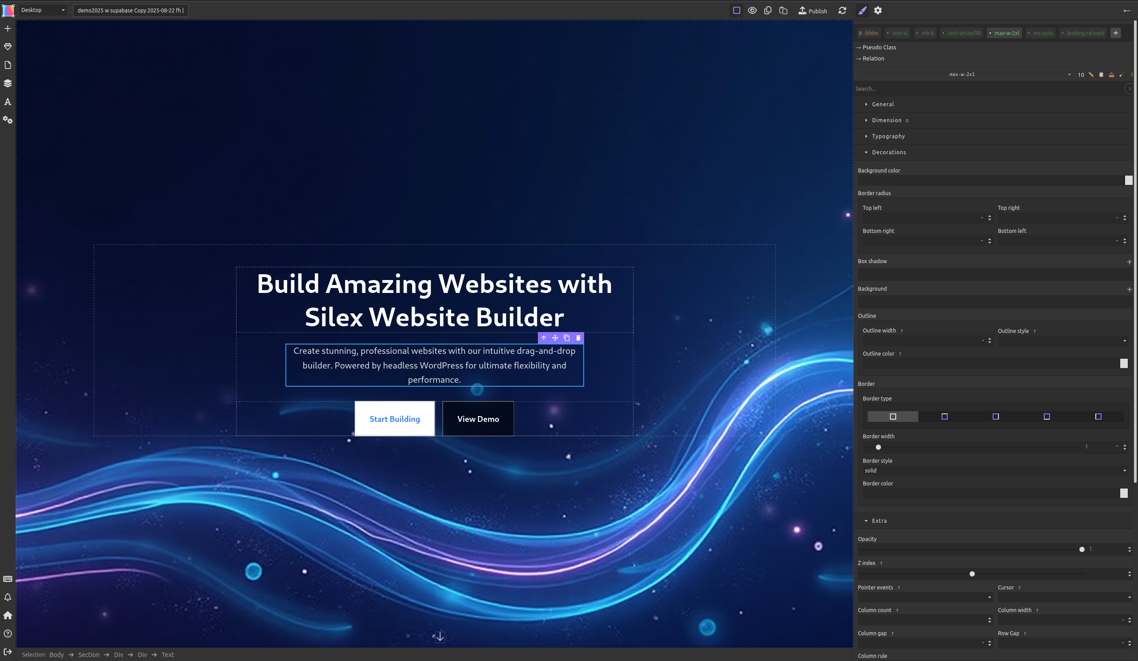Open notifications bell icon
The width and height of the screenshot is (1138, 661).
[8, 597]
